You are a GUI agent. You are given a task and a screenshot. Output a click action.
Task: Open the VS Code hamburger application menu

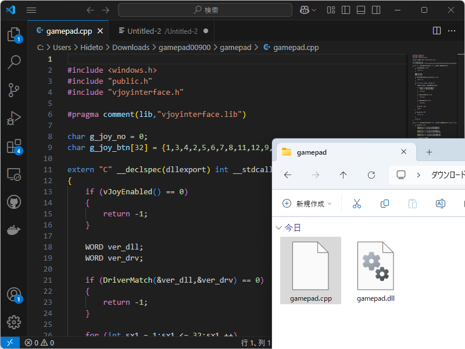click(31, 10)
